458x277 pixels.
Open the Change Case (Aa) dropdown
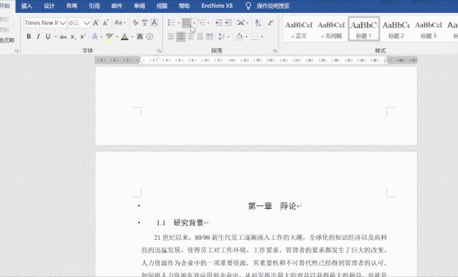[120, 23]
